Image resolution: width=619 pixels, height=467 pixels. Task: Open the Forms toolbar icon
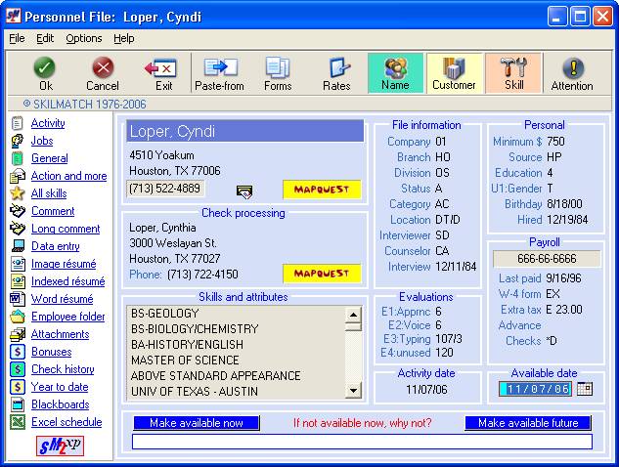point(278,67)
